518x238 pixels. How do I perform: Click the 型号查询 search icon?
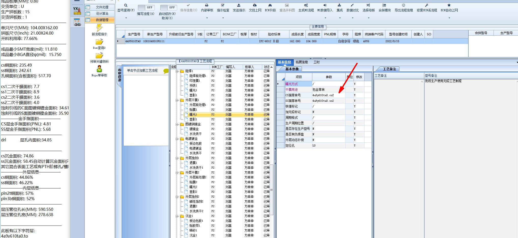click(126, 5)
